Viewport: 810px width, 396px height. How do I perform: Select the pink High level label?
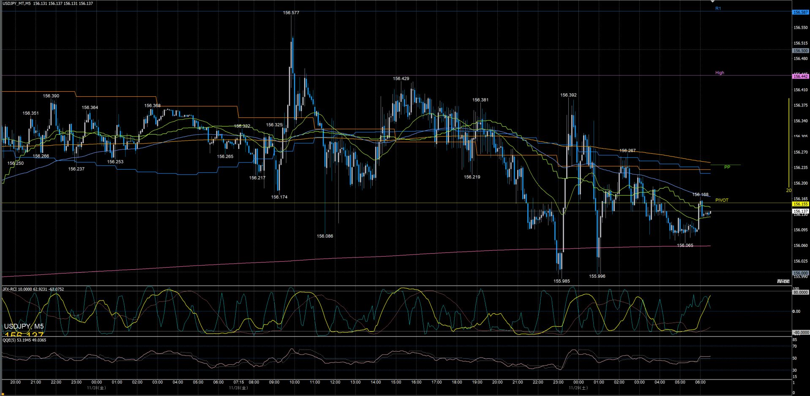(719, 73)
